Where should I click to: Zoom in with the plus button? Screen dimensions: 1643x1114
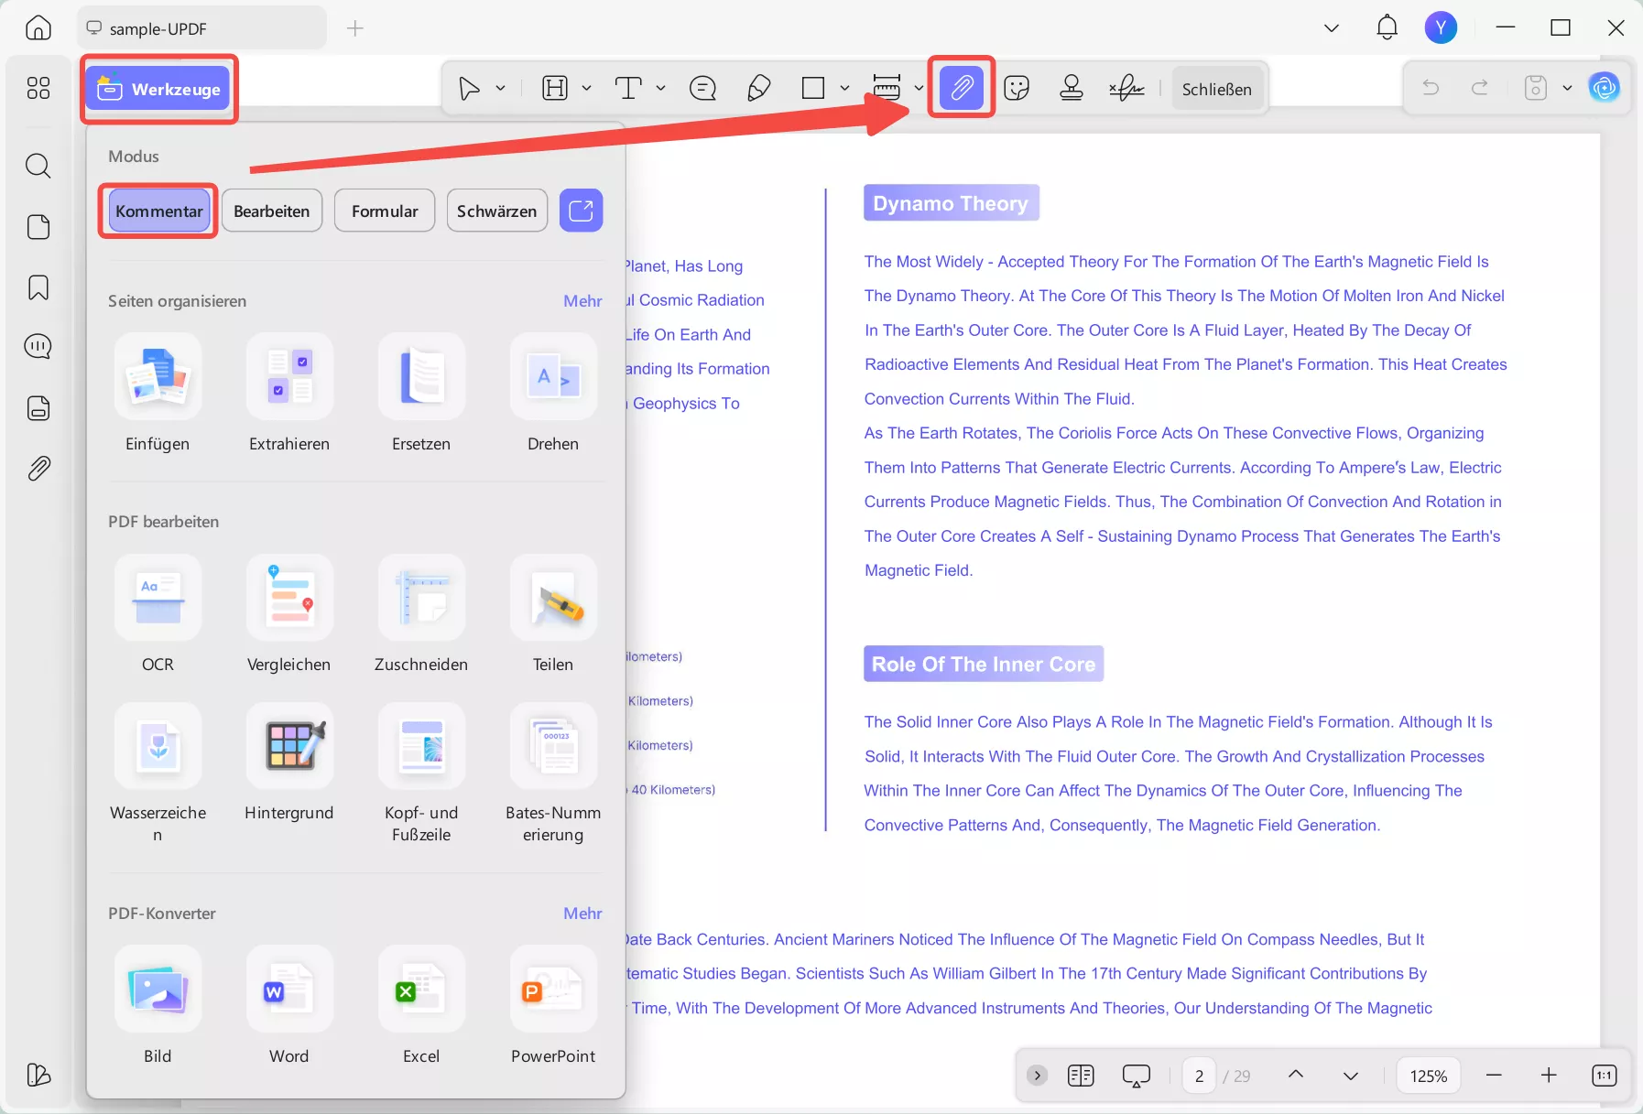tap(1548, 1075)
